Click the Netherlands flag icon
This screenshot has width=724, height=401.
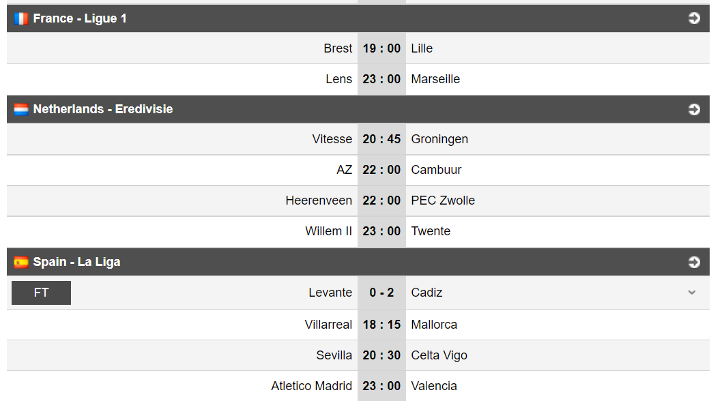pyautogui.click(x=20, y=109)
